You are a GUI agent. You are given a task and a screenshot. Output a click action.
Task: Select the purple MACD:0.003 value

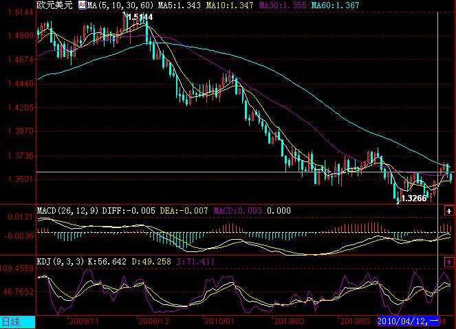237,211
